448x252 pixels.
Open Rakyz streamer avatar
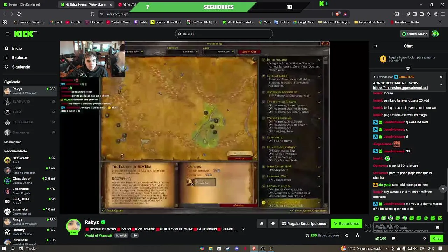point(74,227)
